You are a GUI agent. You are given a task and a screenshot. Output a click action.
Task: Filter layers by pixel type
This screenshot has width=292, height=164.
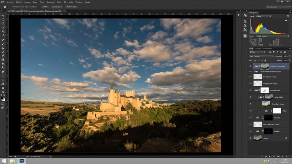(x=270, y=52)
